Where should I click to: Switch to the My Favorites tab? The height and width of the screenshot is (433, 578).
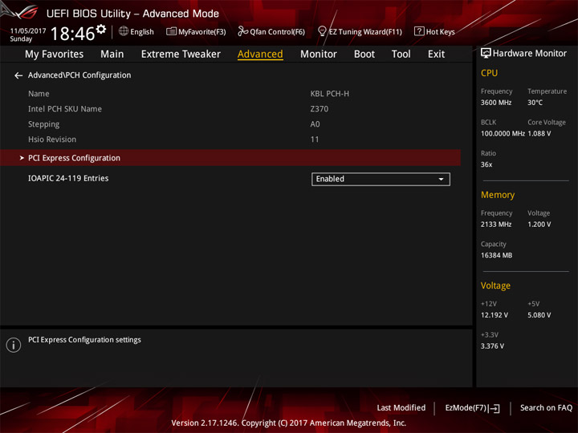point(55,55)
